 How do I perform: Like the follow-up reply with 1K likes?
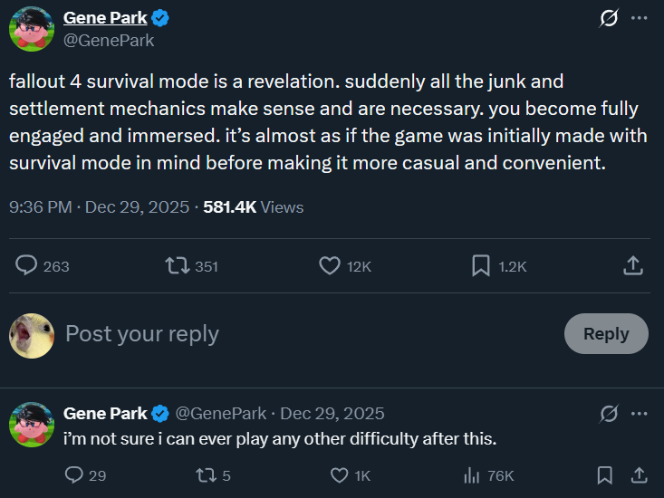tap(340, 474)
